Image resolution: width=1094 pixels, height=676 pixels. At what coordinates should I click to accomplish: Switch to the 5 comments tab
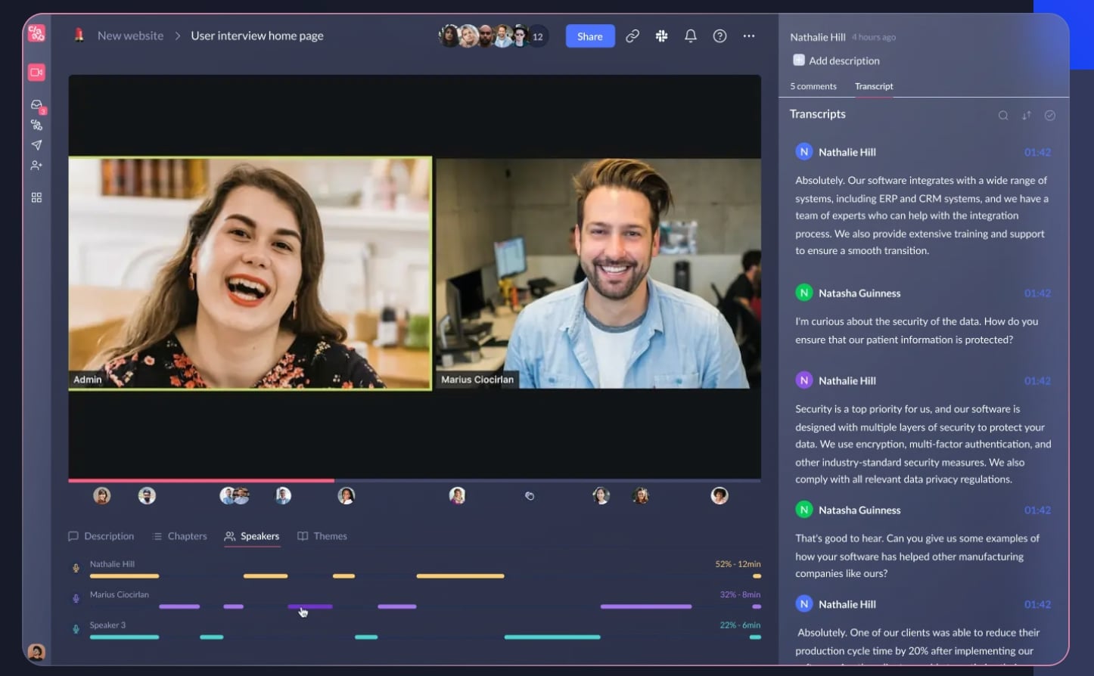click(x=813, y=86)
